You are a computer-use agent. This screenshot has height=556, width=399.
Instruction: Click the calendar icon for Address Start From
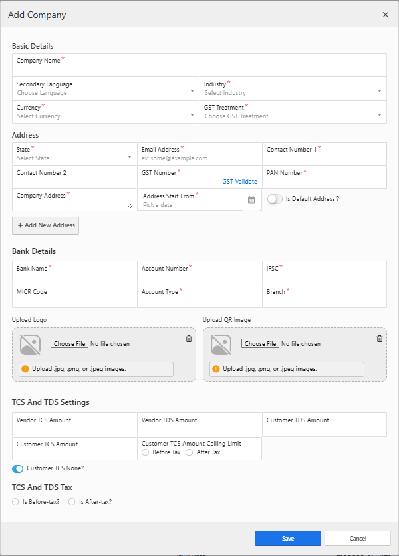pyautogui.click(x=251, y=200)
